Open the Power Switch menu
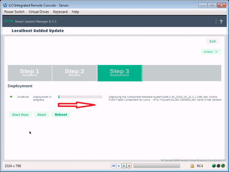 coord(14,12)
